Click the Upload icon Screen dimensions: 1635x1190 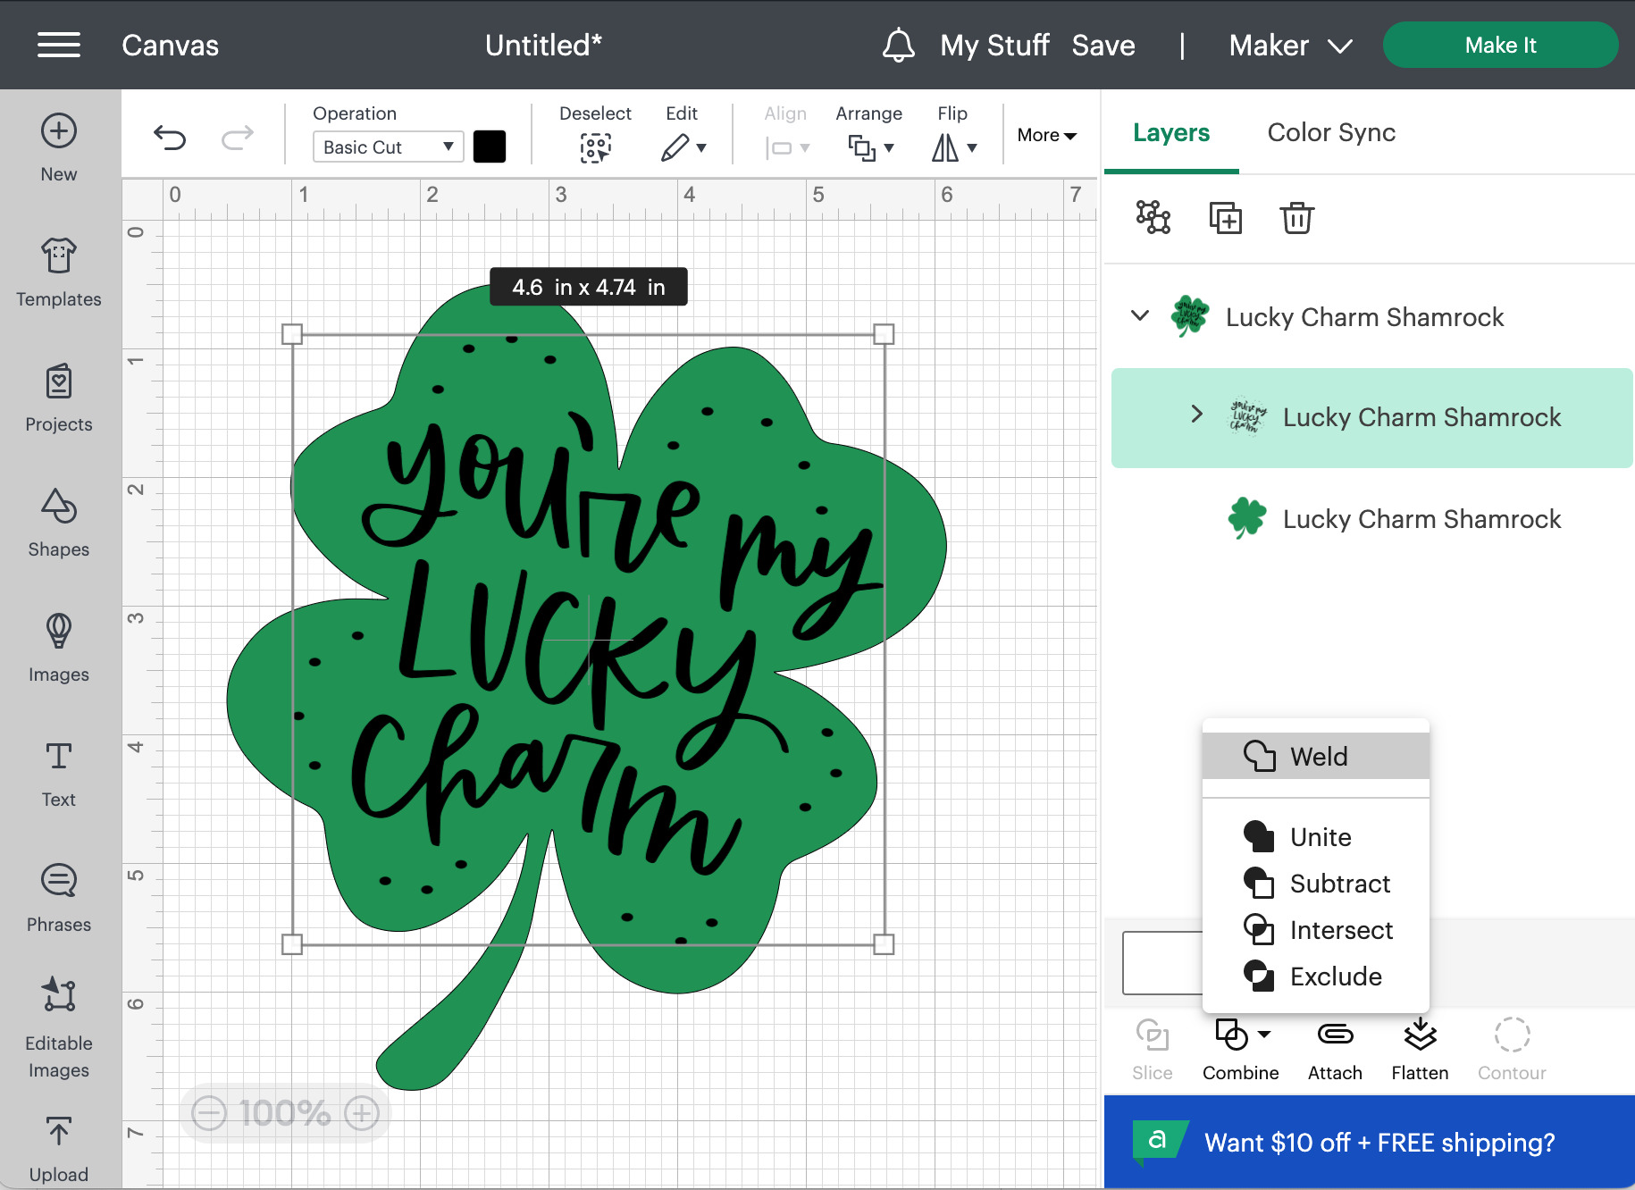[x=59, y=1133]
